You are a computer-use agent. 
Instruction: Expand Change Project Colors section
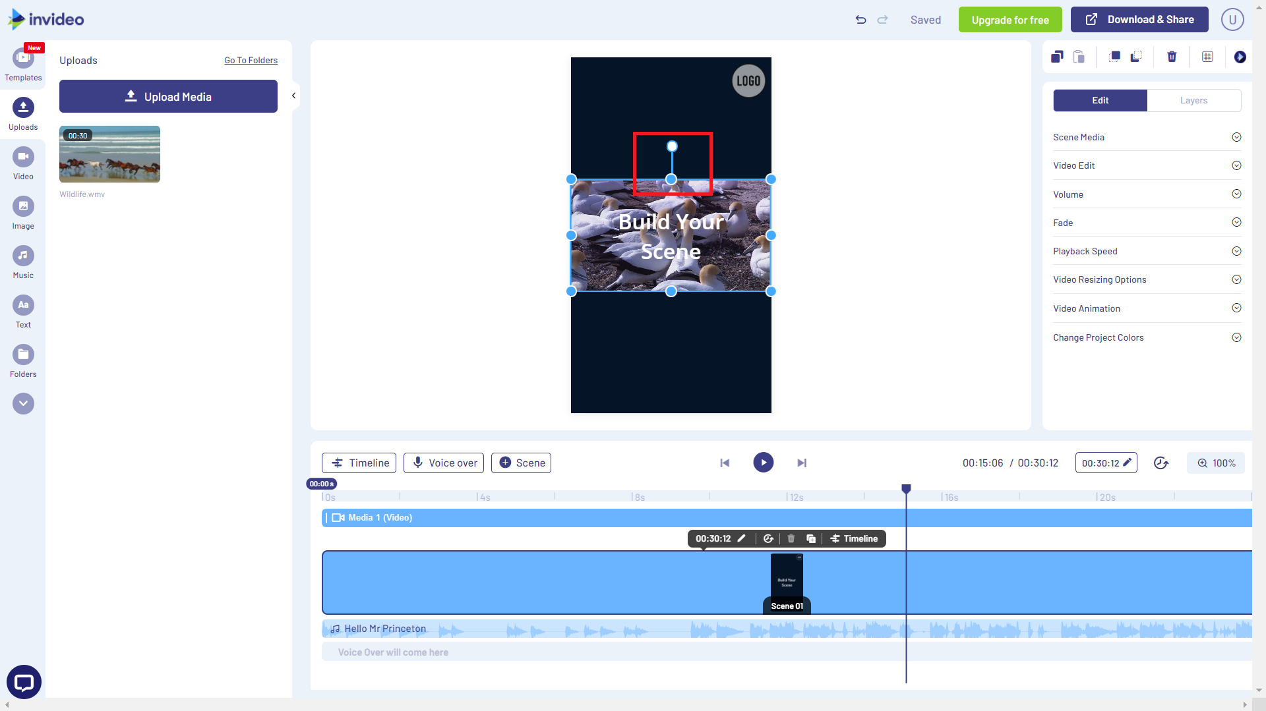(1147, 337)
